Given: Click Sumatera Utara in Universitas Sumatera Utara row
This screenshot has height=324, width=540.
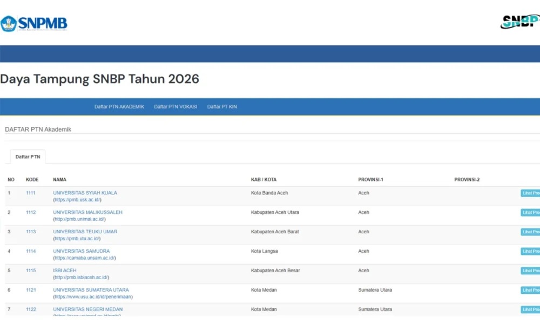Looking at the screenshot, I should click(x=375, y=290).
